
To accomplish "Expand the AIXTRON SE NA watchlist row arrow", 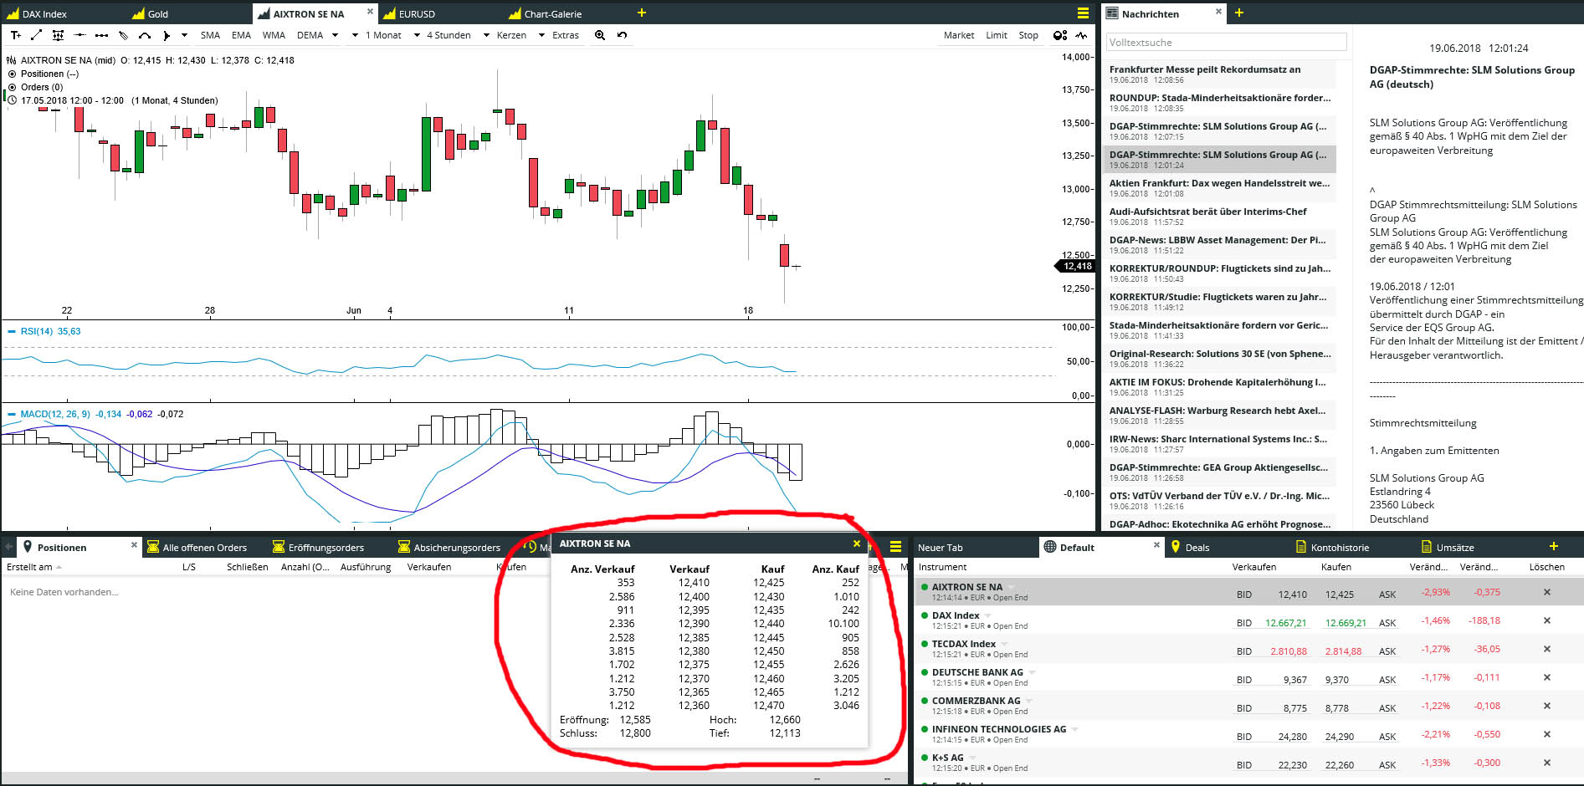I will [1011, 587].
